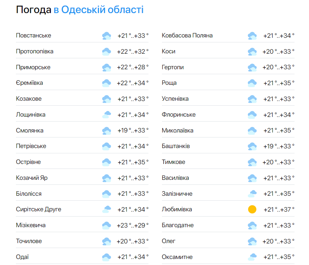Open the forecast for Точилове
This screenshot has width=309, height=265.
30,241
